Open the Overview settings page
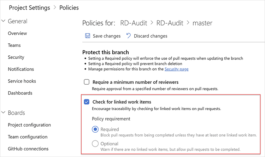 [17, 33]
